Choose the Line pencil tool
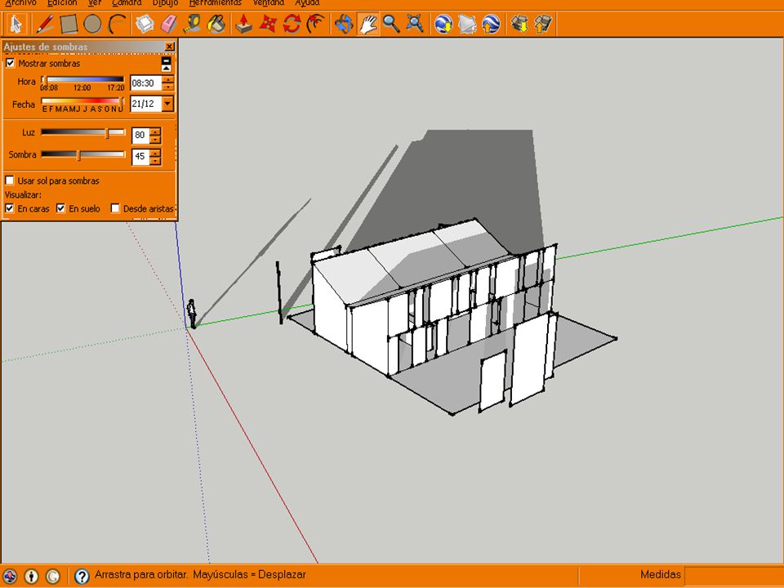784x588 pixels. click(44, 24)
